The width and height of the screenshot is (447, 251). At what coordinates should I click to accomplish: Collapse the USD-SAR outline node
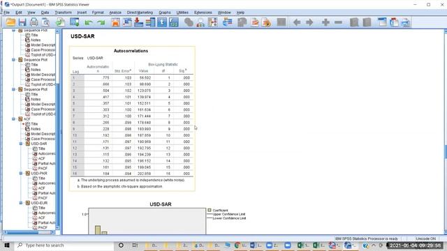click(x=21, y=144)
